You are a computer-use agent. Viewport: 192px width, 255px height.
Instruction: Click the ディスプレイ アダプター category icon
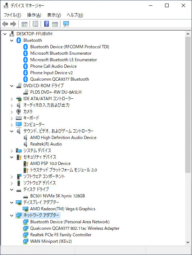tap(19, 202)
